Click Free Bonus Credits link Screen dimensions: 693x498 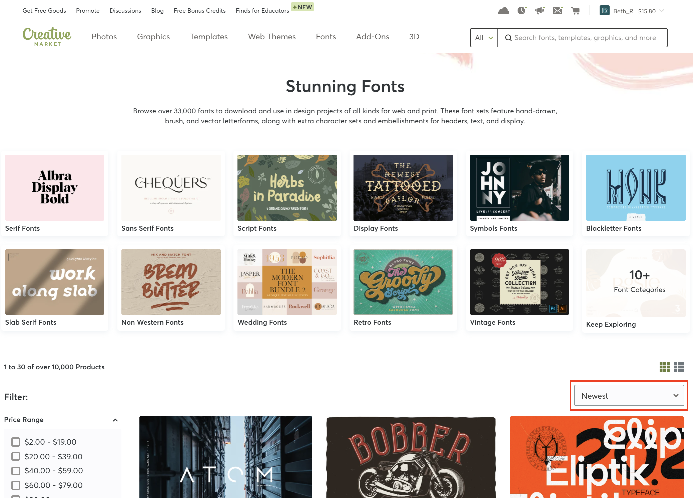click(199, 11)
